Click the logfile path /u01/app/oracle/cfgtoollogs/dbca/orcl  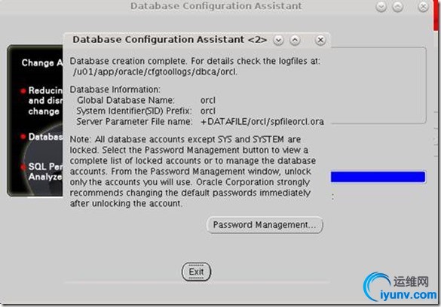coord(155,71)
